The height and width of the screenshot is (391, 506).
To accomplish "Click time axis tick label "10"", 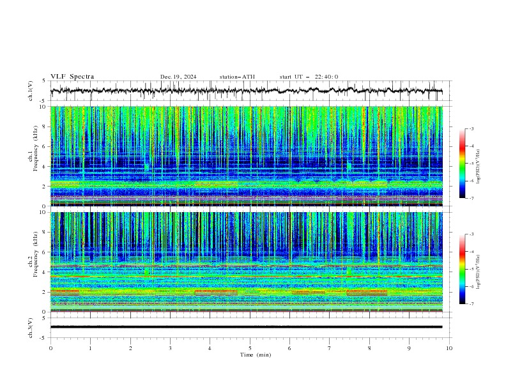I will click(449, 348).
